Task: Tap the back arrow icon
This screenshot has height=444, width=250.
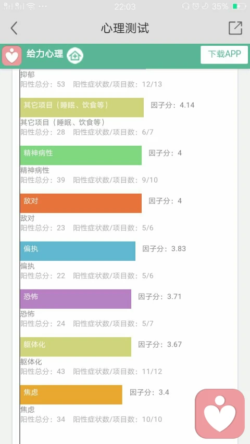Action: (x=14, y=28)
